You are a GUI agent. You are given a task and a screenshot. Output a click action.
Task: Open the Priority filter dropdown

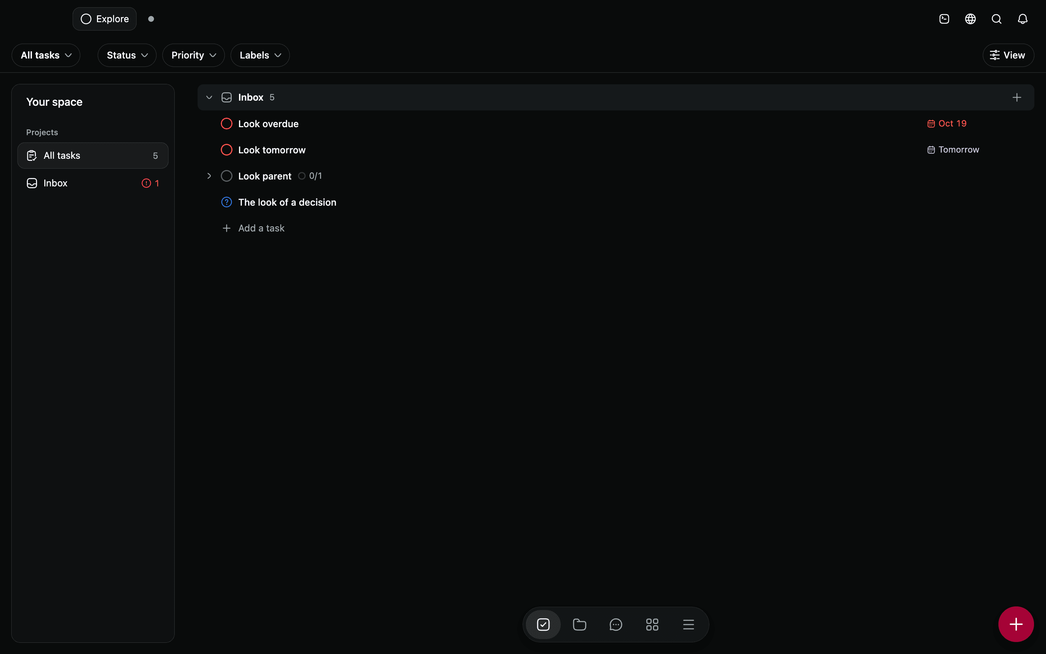(x=194, y=55)
